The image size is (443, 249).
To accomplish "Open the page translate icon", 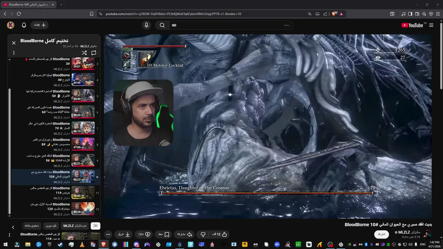I will [x=310, y=14].
